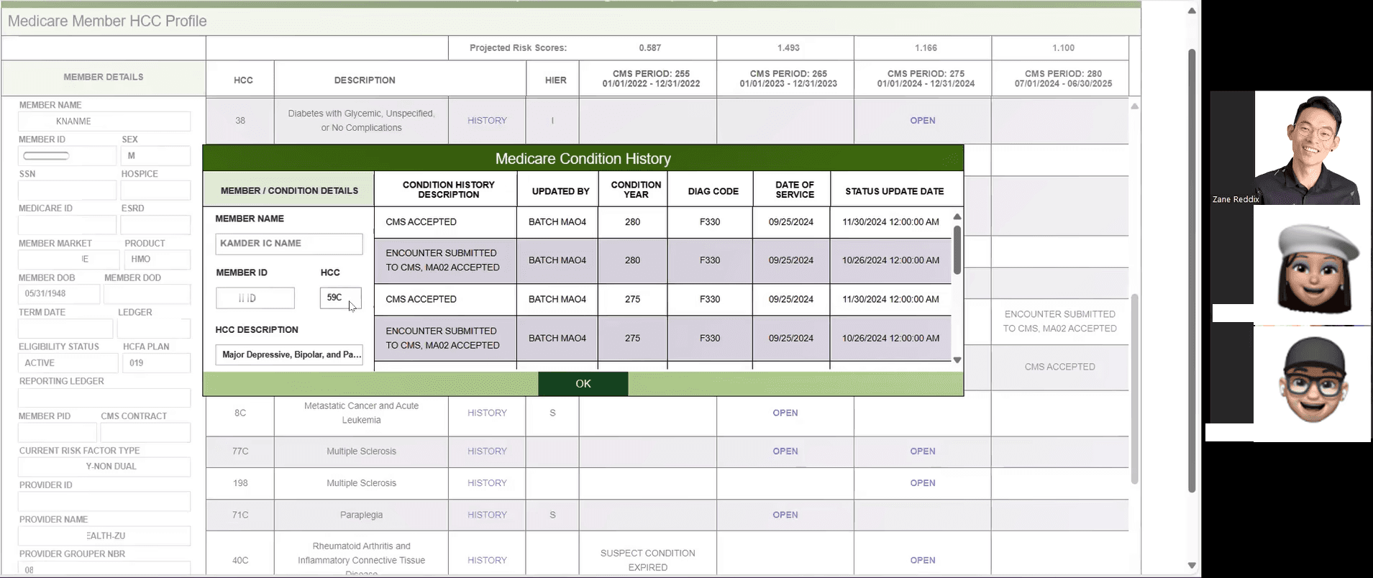Click HCC table vertical scrollbar thumb
Image resolution: width=1373 pixels, height=578 pixels.
[1134, 388]
